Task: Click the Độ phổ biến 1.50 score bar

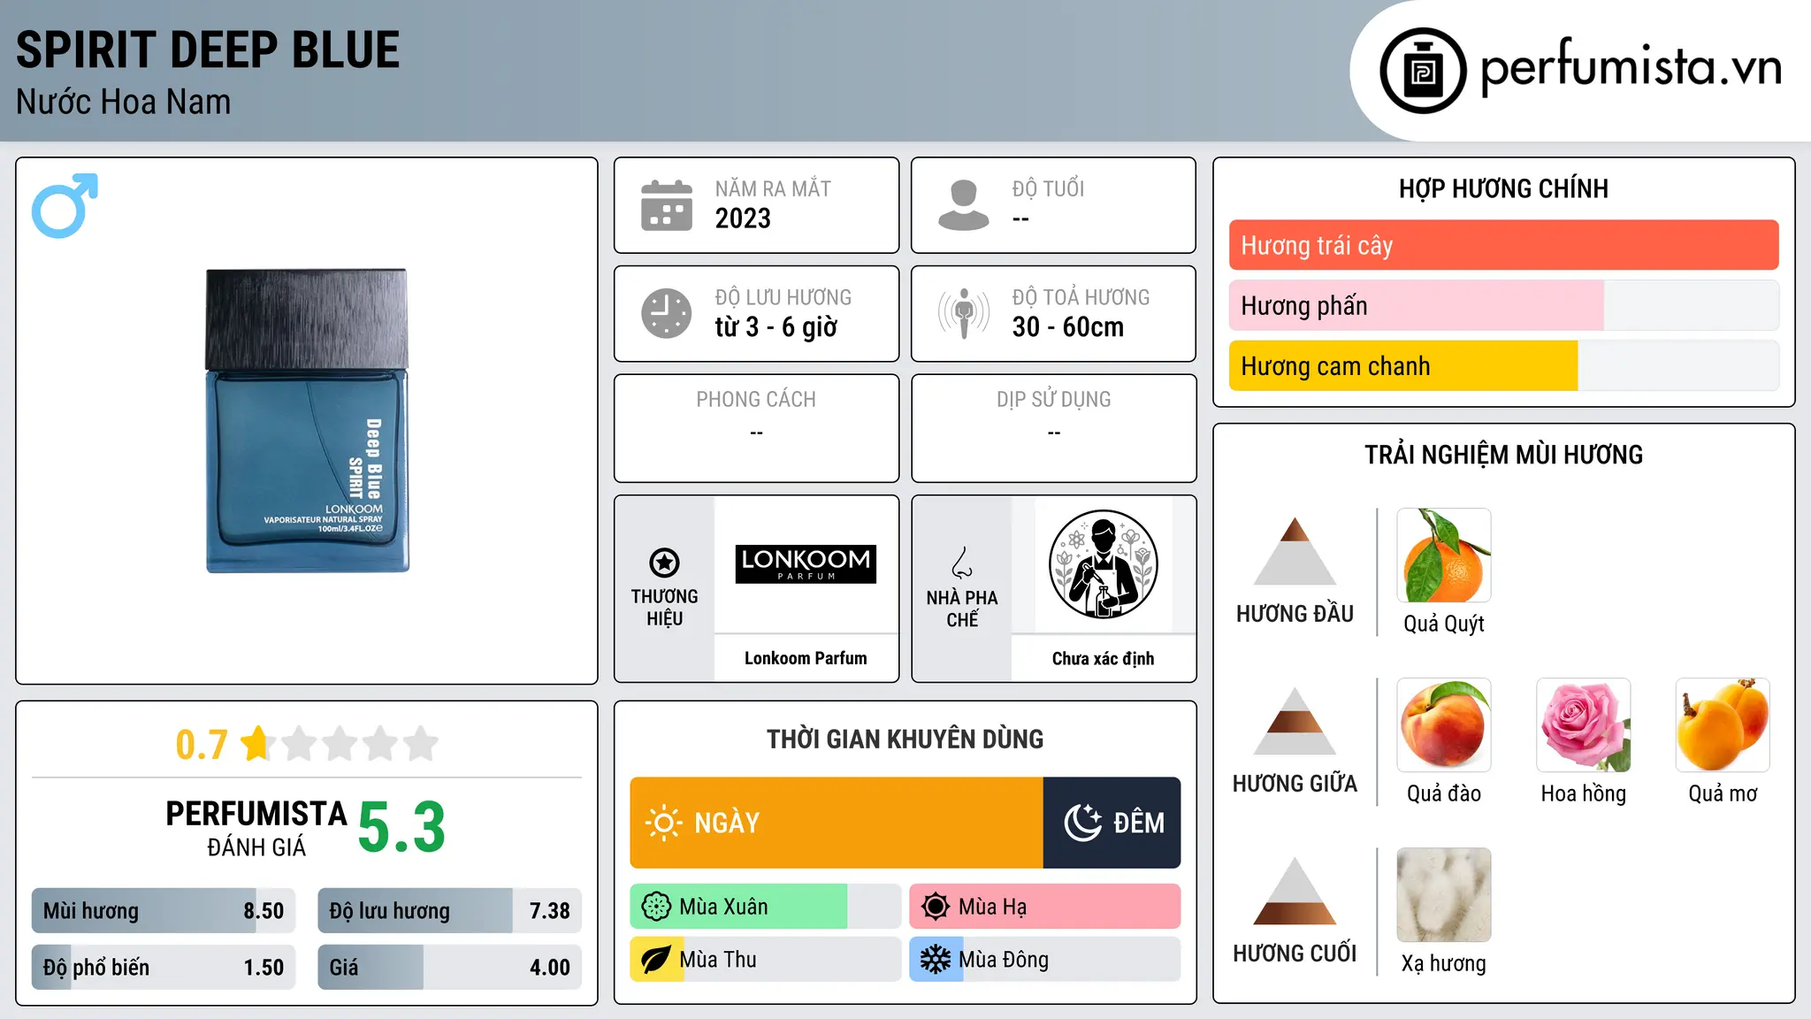Action: tap(164, 967)
